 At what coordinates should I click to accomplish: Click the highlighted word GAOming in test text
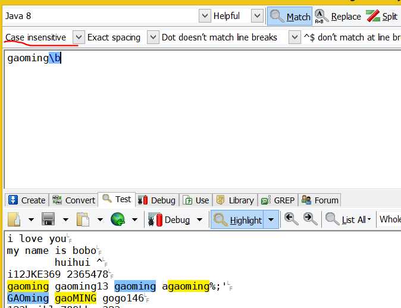pos(28,298)
